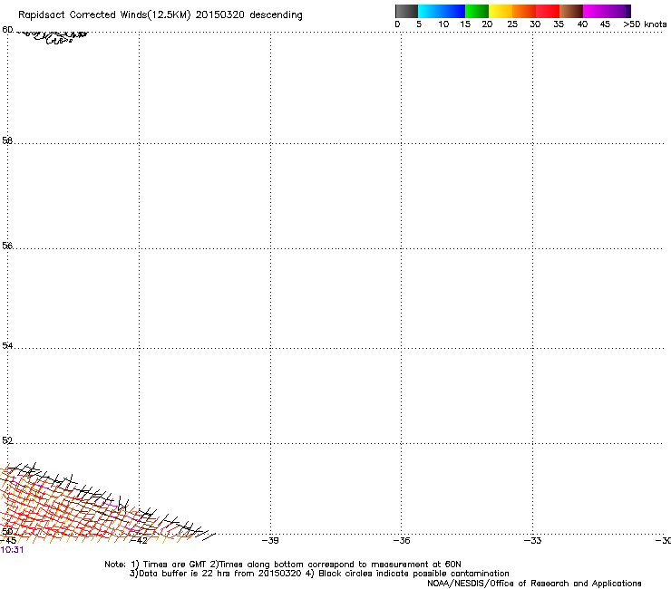Click the '>50 knots' legend label
This screenshot has width=671, height=589.
(x=645, y=24)
